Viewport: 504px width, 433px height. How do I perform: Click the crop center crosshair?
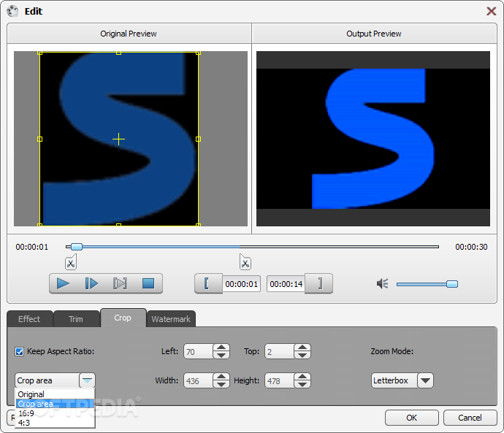tap(118, 139)
